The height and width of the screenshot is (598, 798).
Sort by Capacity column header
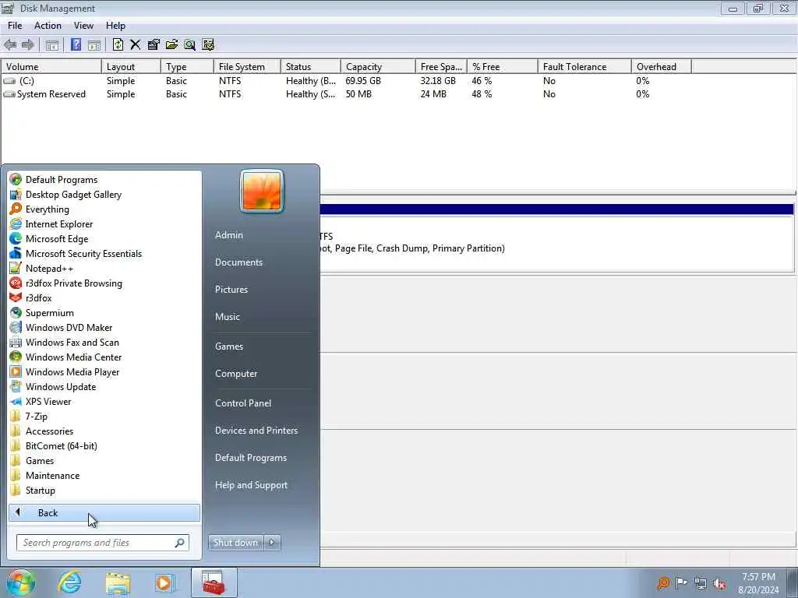378,67
